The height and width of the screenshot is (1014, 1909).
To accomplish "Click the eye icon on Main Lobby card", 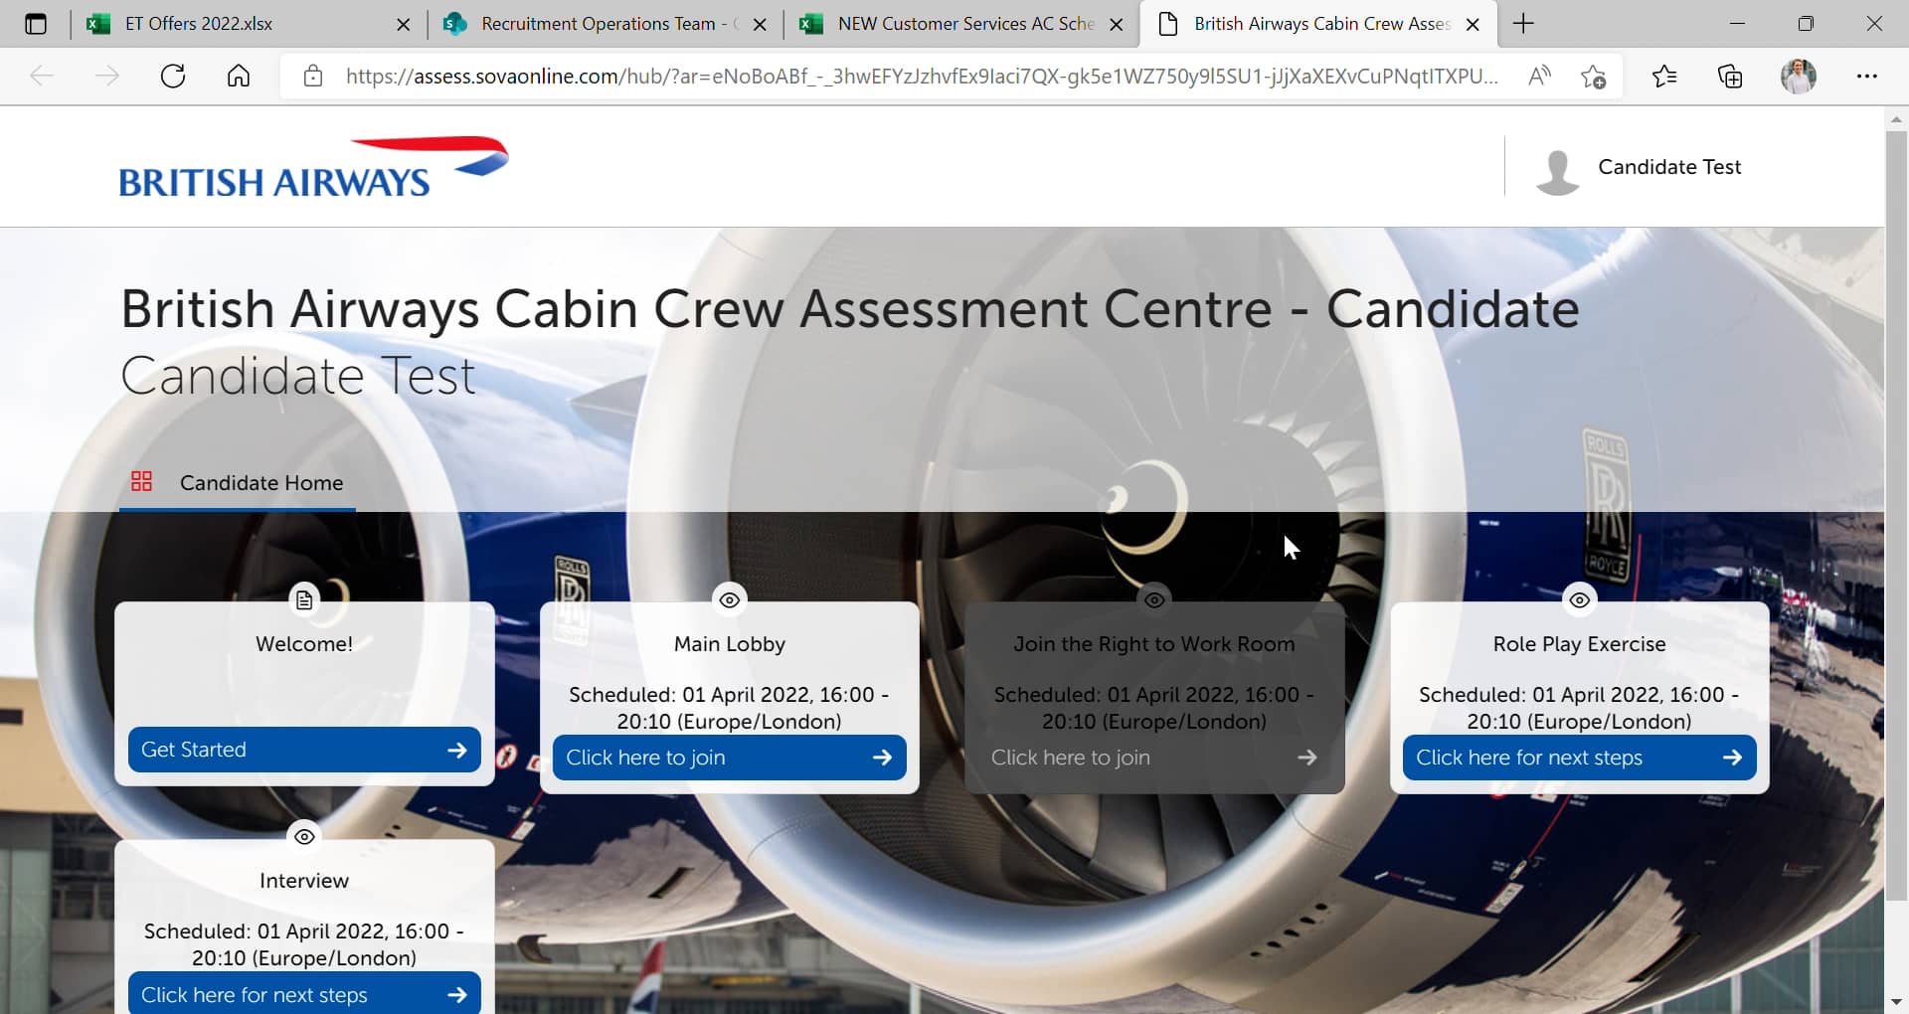I will [x=729, y=599].
